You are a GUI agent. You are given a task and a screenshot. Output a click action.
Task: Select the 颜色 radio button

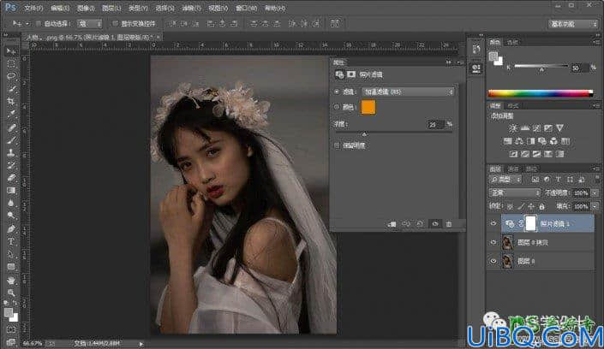pos(337,107)
